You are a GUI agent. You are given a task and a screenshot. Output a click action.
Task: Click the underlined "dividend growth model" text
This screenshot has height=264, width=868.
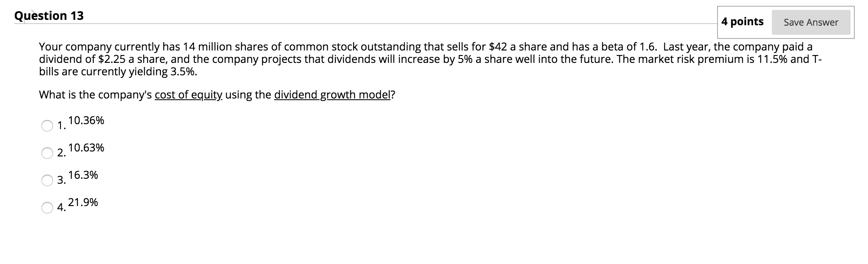[x=333, y=96]
